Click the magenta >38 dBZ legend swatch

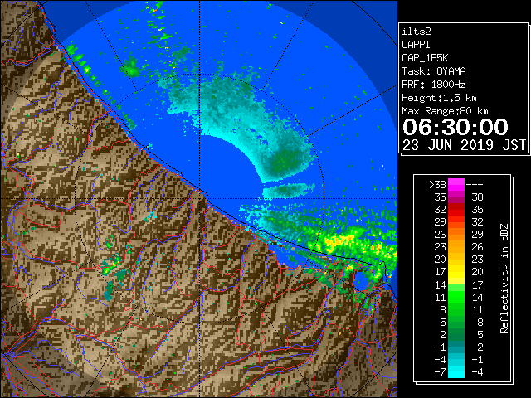(456, 185)
